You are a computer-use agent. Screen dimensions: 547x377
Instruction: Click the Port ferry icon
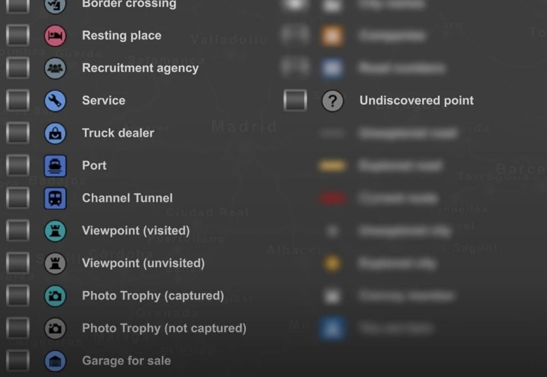coord(55,166)
